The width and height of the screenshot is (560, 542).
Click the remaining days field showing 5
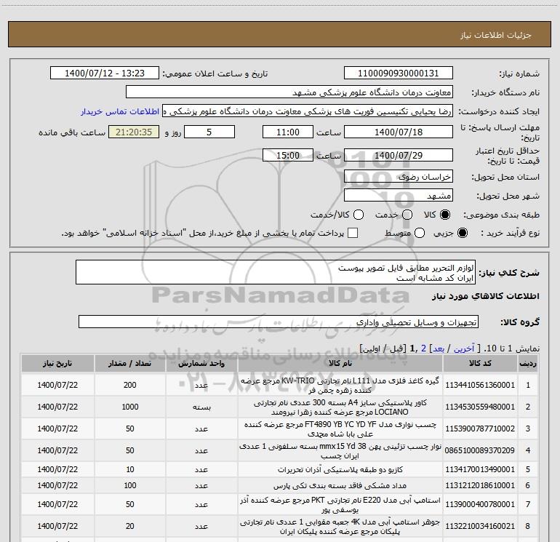[209, 132]
